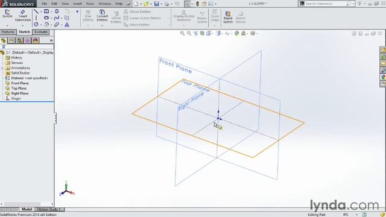Expand the Smart Dimension dropdown arrow
The height and width of the screenshot is (217, 386).
[x=23, y=25]
